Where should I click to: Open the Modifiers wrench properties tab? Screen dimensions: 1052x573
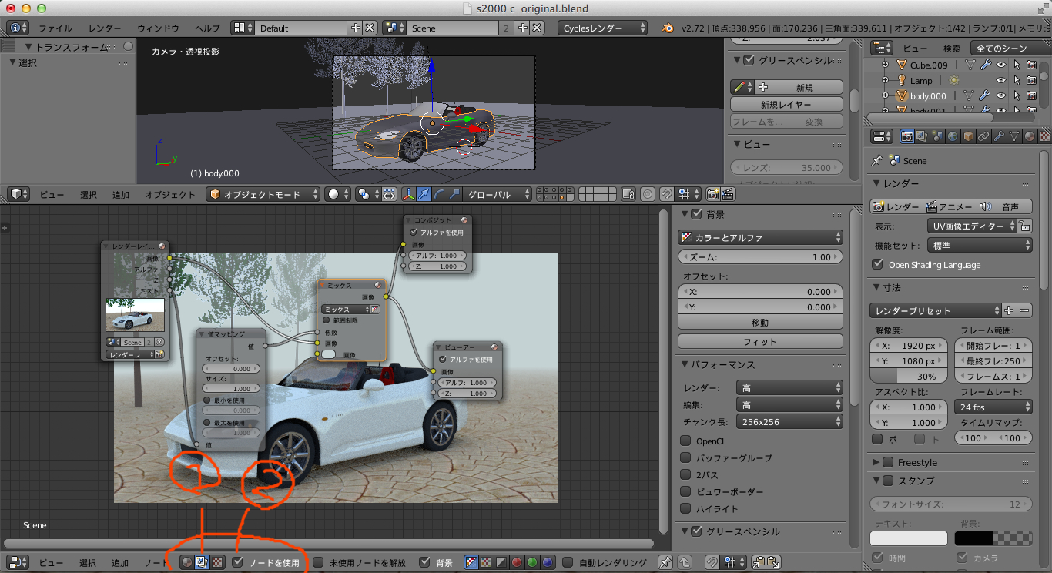999,136
